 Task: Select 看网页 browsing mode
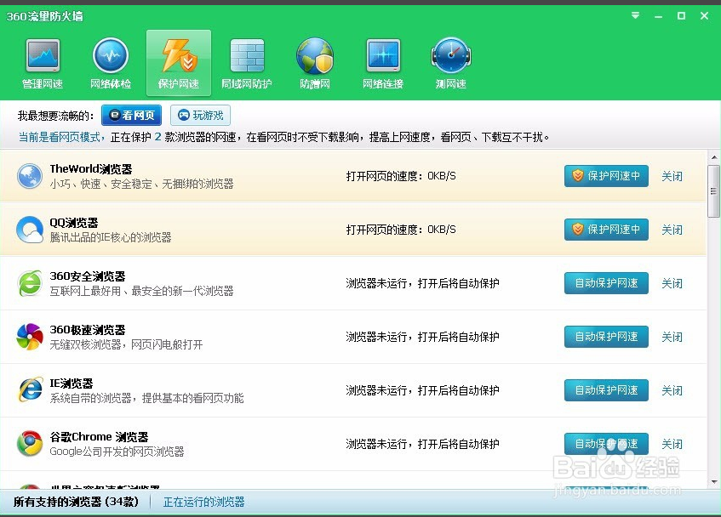coord(131,116)
